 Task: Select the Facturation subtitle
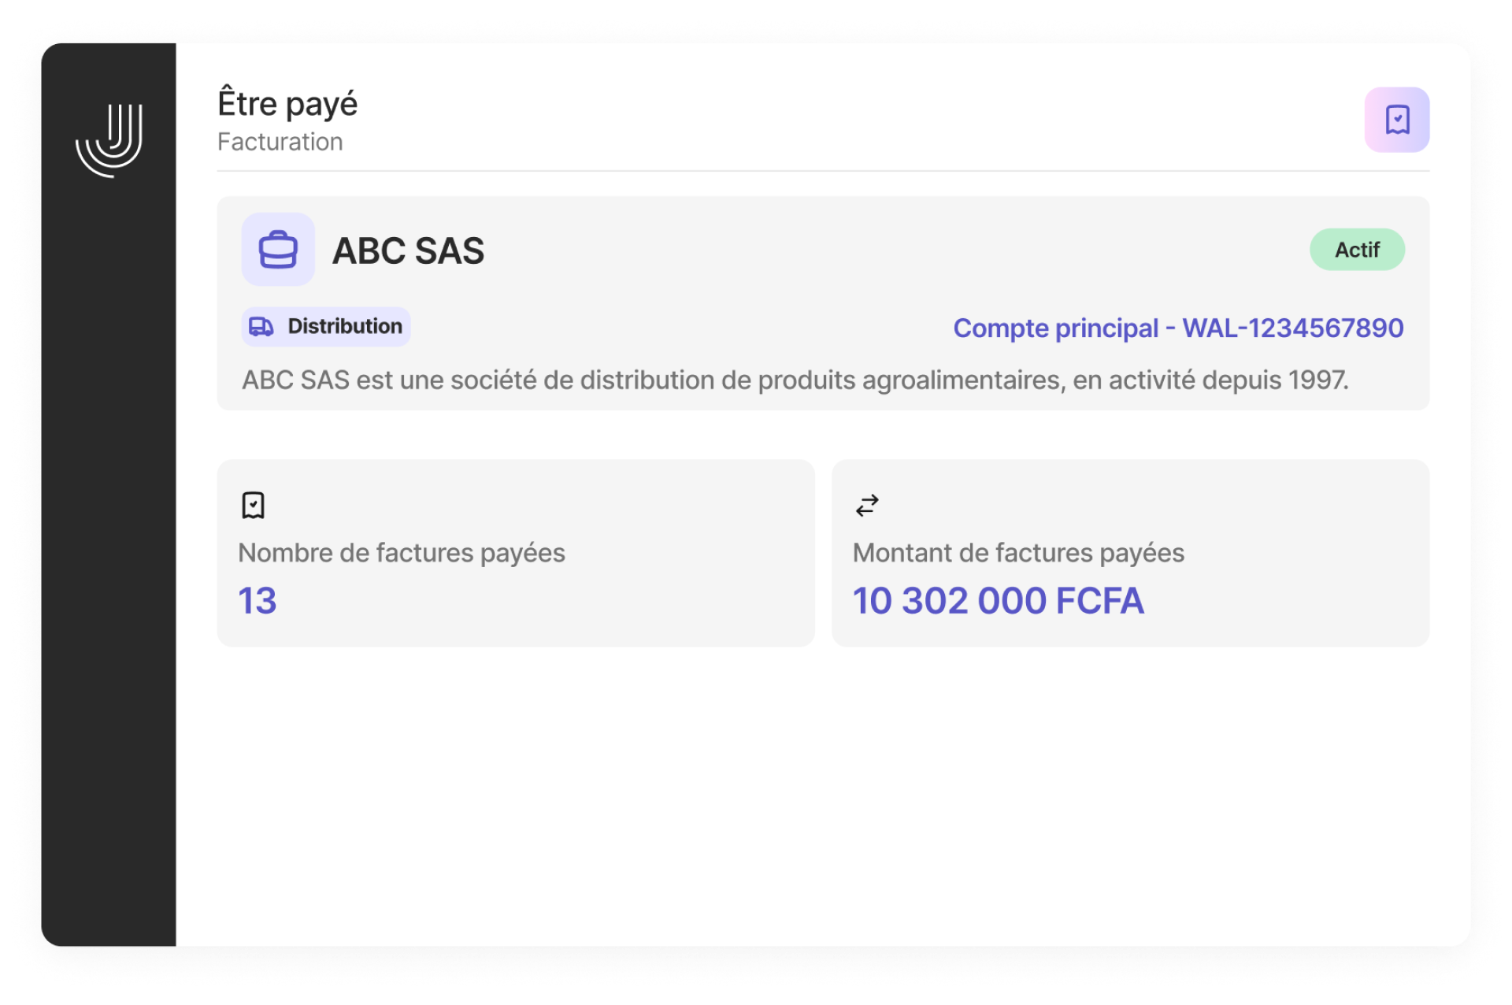click(280, 142)
